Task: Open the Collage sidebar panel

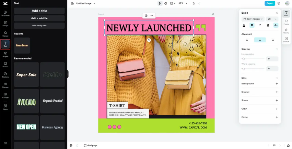Action: pyautogui.click(x=5, y=96)
